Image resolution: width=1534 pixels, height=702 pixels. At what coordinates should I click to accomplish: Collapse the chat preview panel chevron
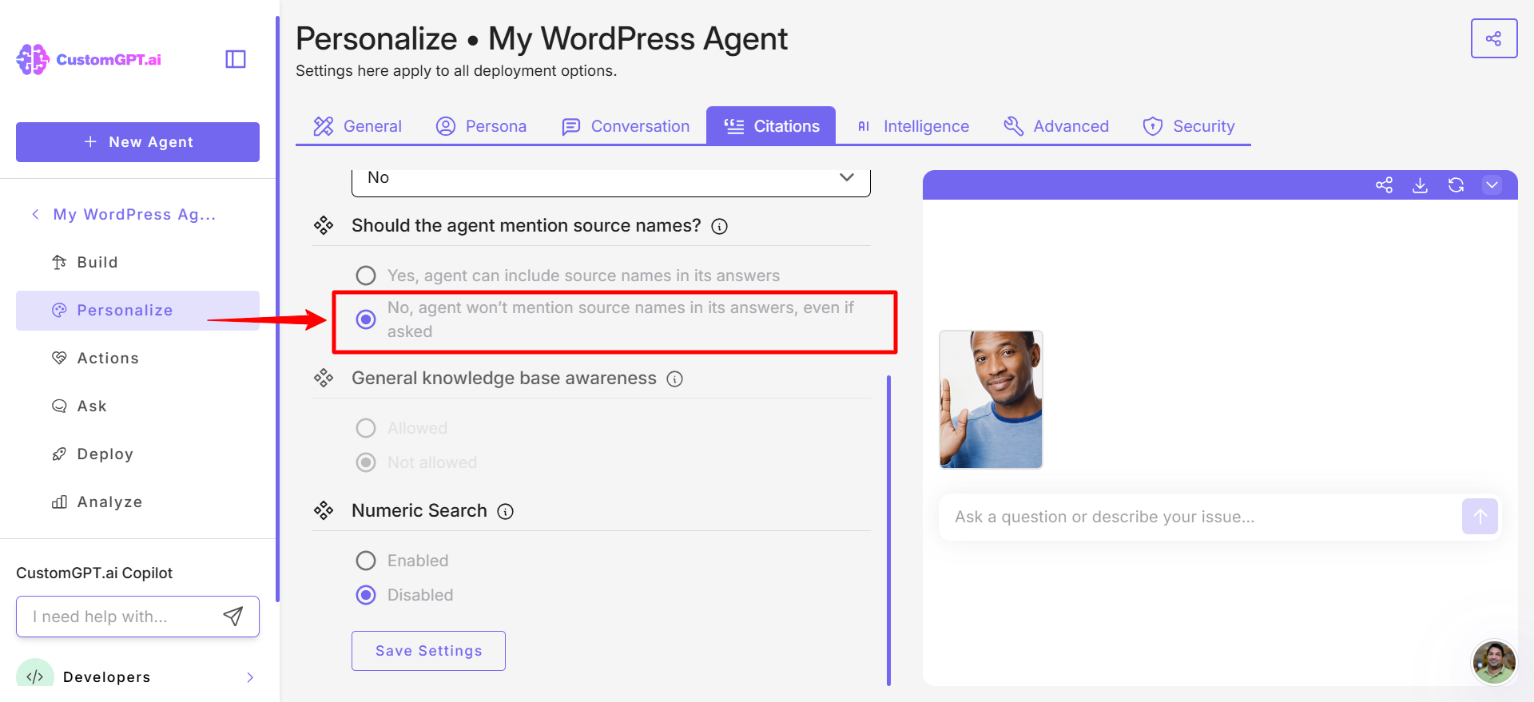(x=1492, y=185)
